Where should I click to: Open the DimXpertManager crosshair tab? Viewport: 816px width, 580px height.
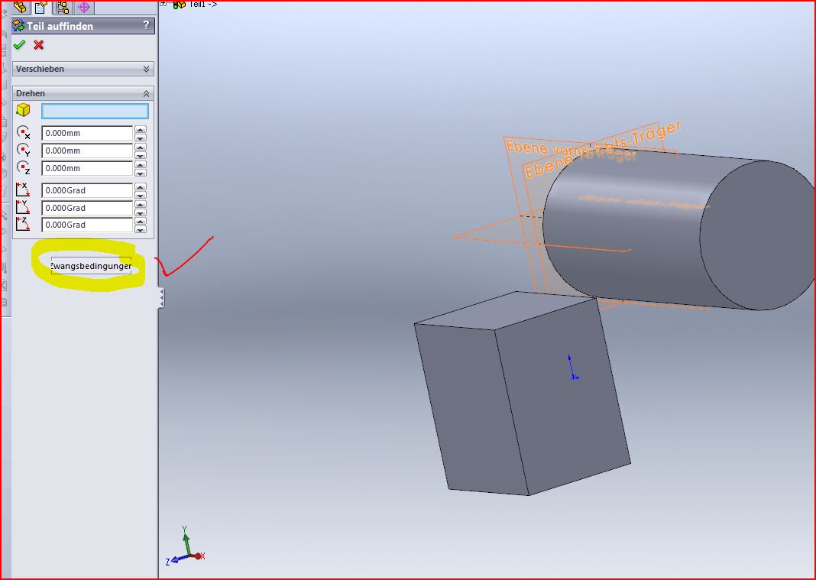(84, 7)
